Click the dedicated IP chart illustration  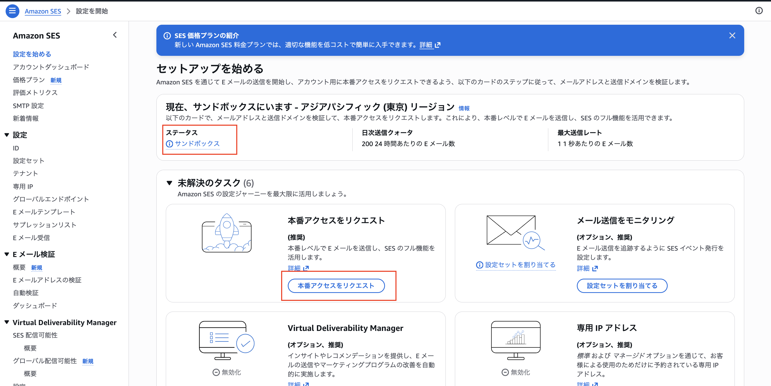click(x=516, y=340)
